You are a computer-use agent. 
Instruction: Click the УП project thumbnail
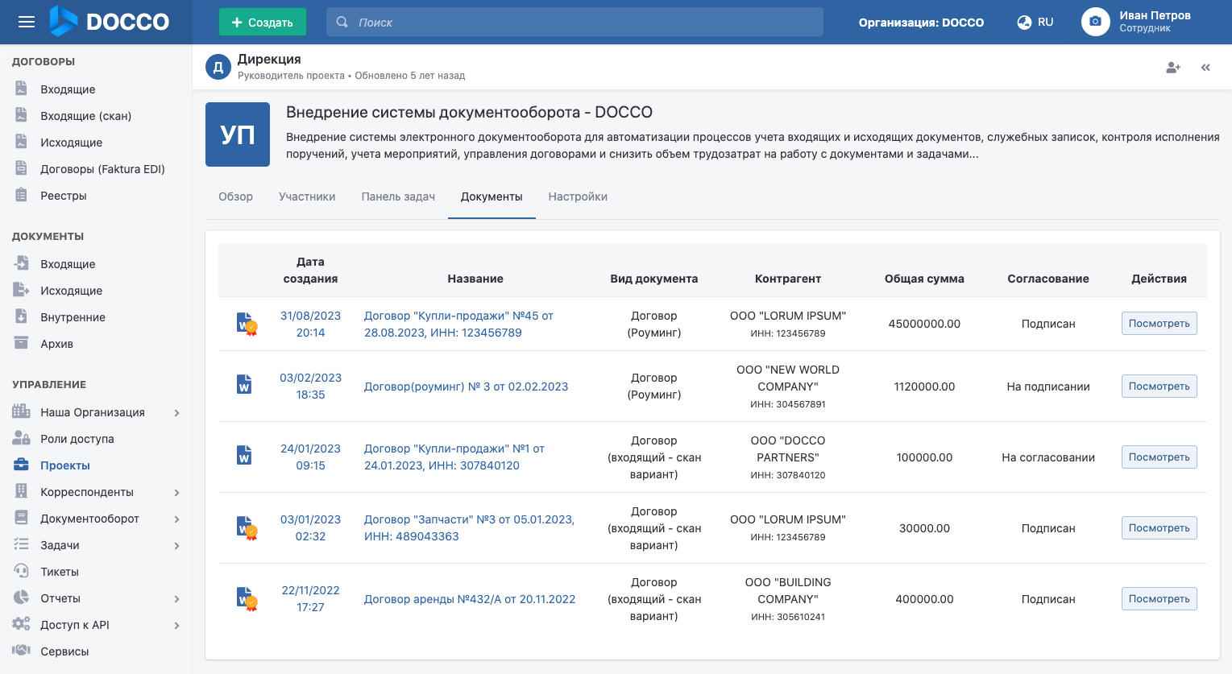click(x=238, y=134)
